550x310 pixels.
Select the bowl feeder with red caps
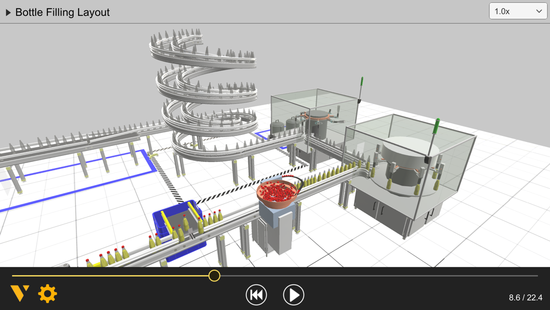(277, 192)
